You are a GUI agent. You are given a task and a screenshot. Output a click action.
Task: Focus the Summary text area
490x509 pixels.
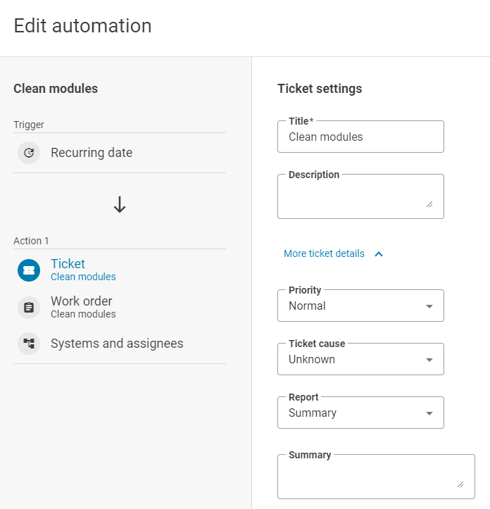(370, 479)
